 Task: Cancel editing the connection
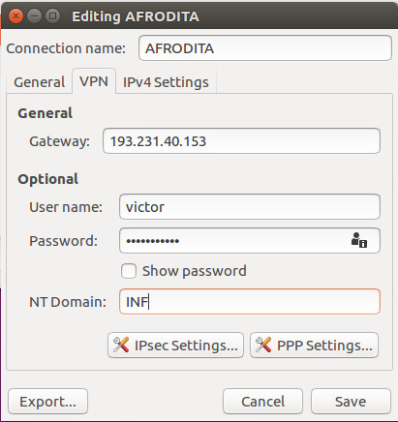pyautogui.click(x=262, y=402)
